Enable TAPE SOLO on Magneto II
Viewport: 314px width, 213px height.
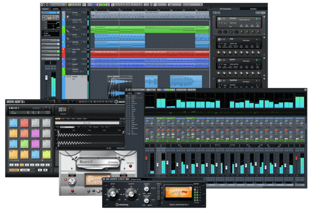point(130,166)
